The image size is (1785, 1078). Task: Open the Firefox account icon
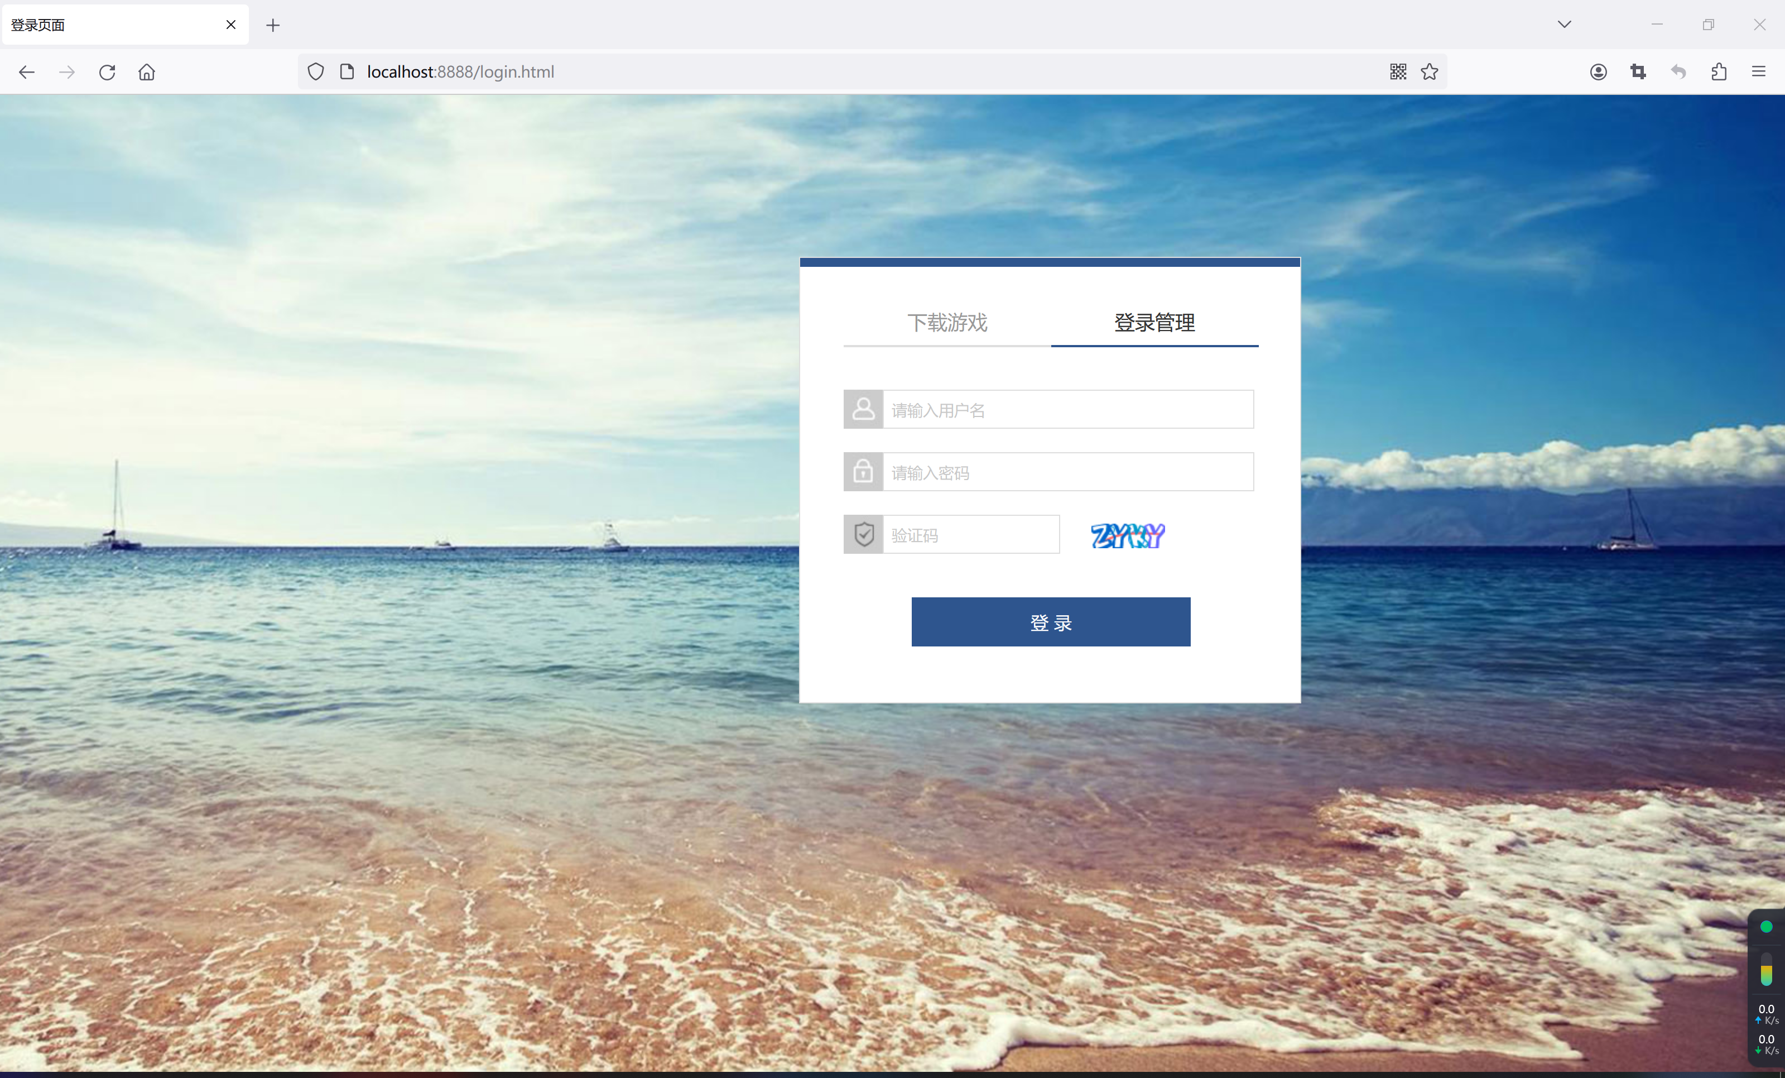[x=1598, y=72]
